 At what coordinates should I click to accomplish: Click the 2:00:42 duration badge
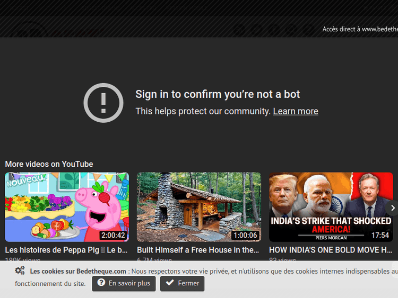coord(113,235)
